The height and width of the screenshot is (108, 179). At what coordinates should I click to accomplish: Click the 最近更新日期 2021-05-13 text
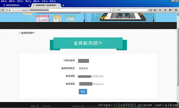pyautogui.click(x=85, y=106)
